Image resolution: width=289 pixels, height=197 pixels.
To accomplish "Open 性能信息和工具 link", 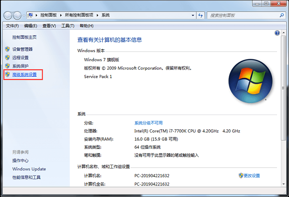I will point(26,178).
